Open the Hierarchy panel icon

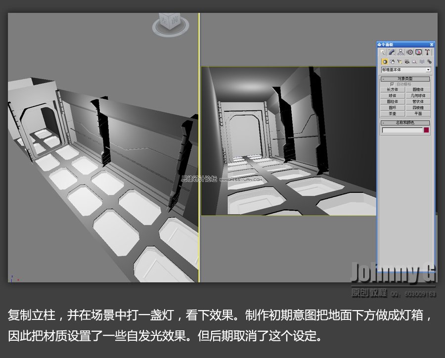coord(400,52)
